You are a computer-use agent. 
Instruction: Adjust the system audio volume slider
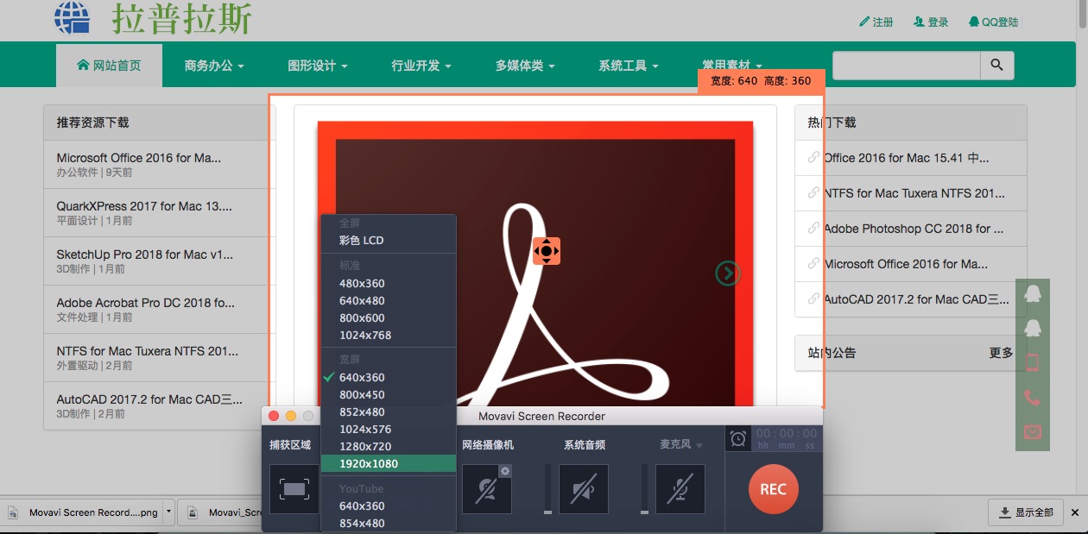click(547, 489)
